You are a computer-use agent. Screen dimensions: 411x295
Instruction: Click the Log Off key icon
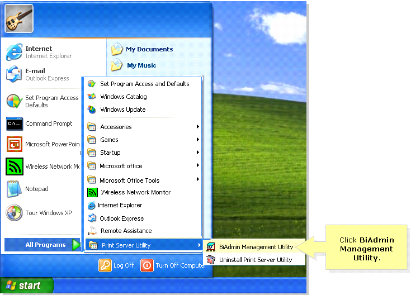pyautogui.click(x=105, y=265)
